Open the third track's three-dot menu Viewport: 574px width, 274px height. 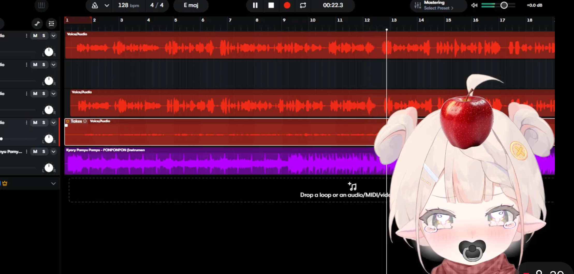click(x=26, y=94)
